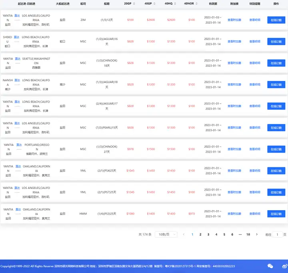This screenshot has height=273, width=288.
Task: View surcharges for HMM Oakland row
Action: 234,214
